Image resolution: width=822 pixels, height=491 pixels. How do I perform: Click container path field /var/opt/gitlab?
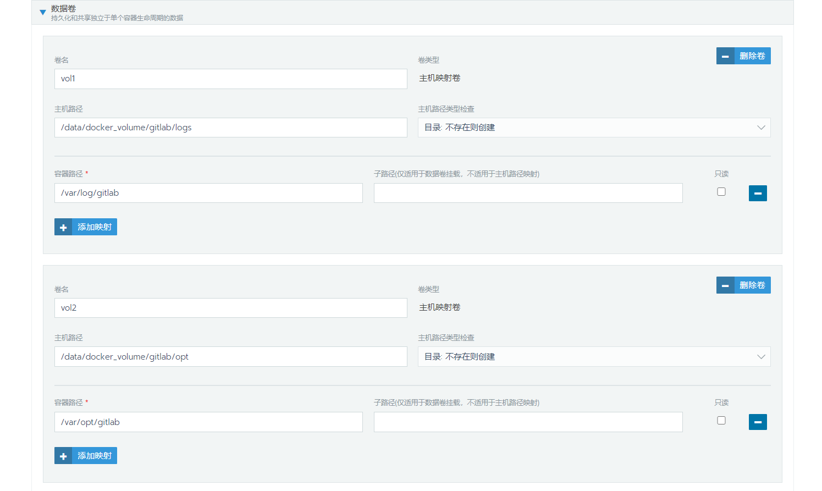click(208, 422)
